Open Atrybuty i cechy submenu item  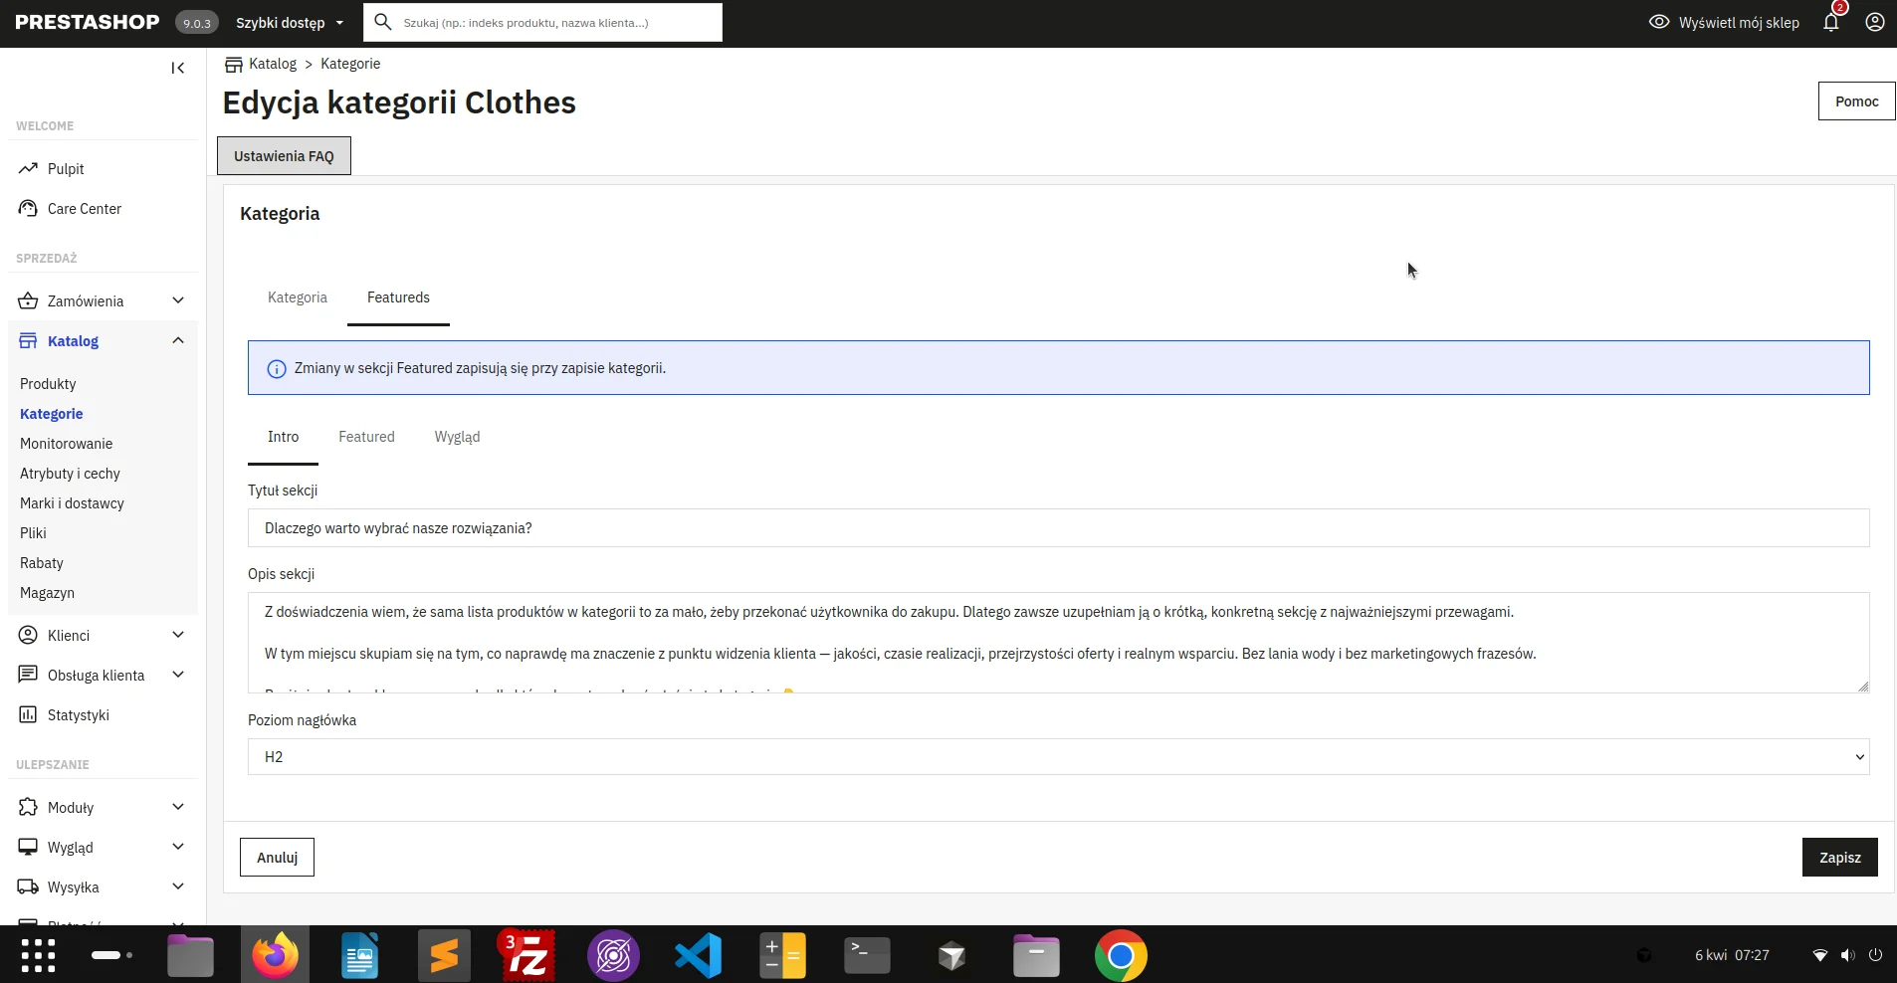pos(70,474)
